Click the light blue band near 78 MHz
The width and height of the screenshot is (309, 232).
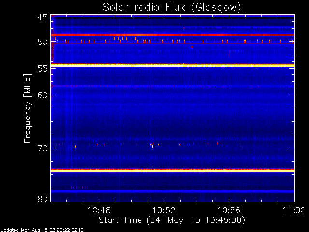click(172, 191)
